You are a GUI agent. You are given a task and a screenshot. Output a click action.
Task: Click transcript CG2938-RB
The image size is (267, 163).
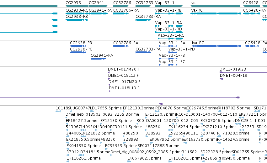[77, 17]
